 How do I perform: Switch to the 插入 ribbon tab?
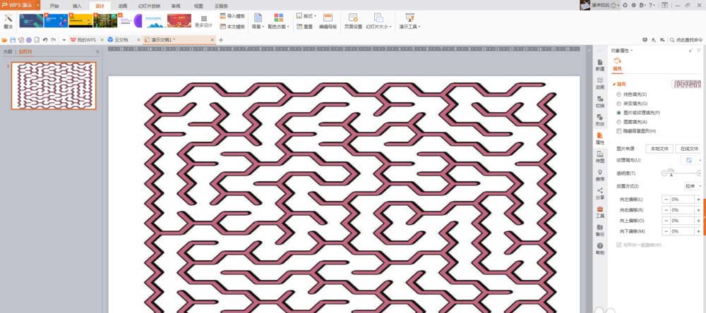click(x=77, y=6)
